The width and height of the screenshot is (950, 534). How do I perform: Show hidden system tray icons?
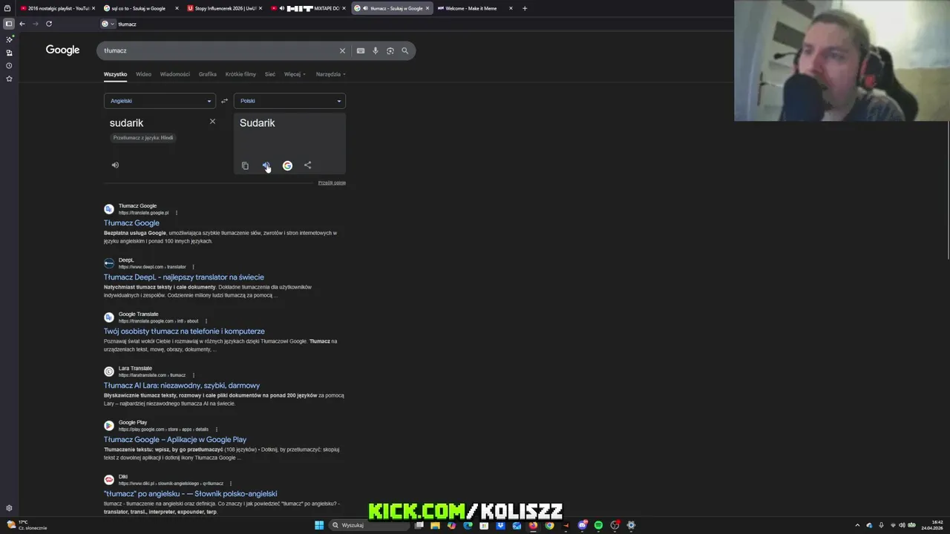[x=857, y=525]
